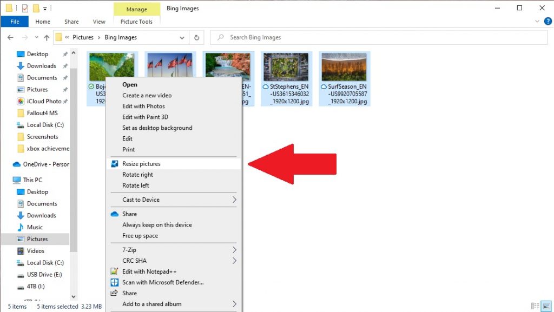Expand Add to a shared album submenu

234,304
